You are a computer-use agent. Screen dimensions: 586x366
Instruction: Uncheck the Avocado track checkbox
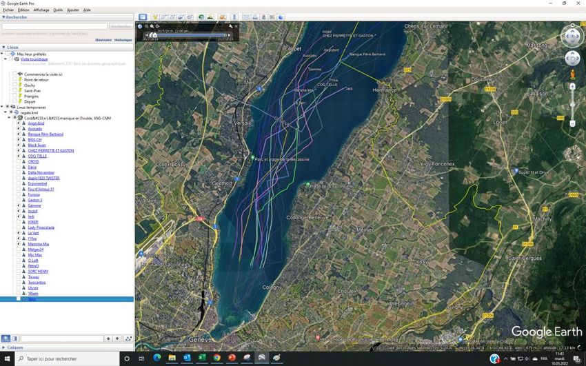pos(18,129)
